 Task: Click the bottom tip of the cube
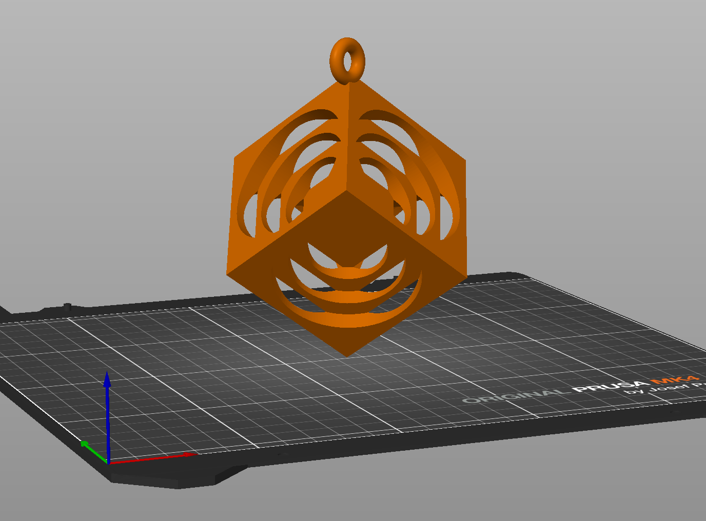[347, 354]
